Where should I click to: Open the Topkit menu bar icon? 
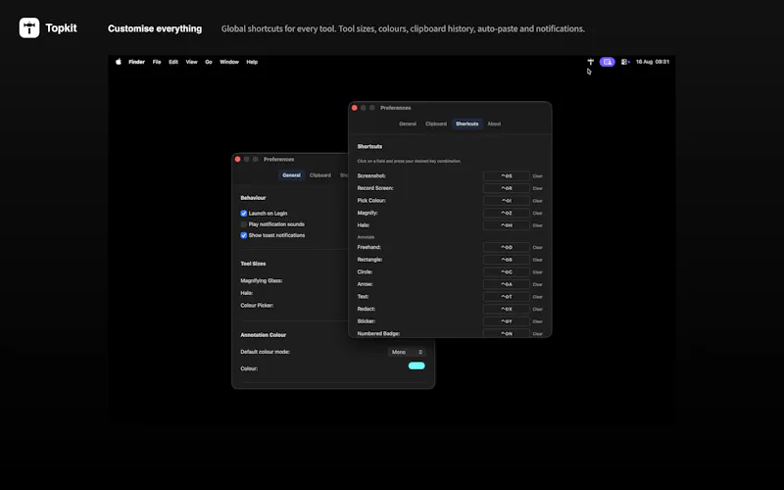[x=591, y=62]
